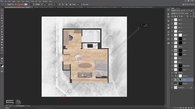Viewport: 195px width, 109px height.
Task: Select the Quick Selection tool
Action: coord(2,18)
